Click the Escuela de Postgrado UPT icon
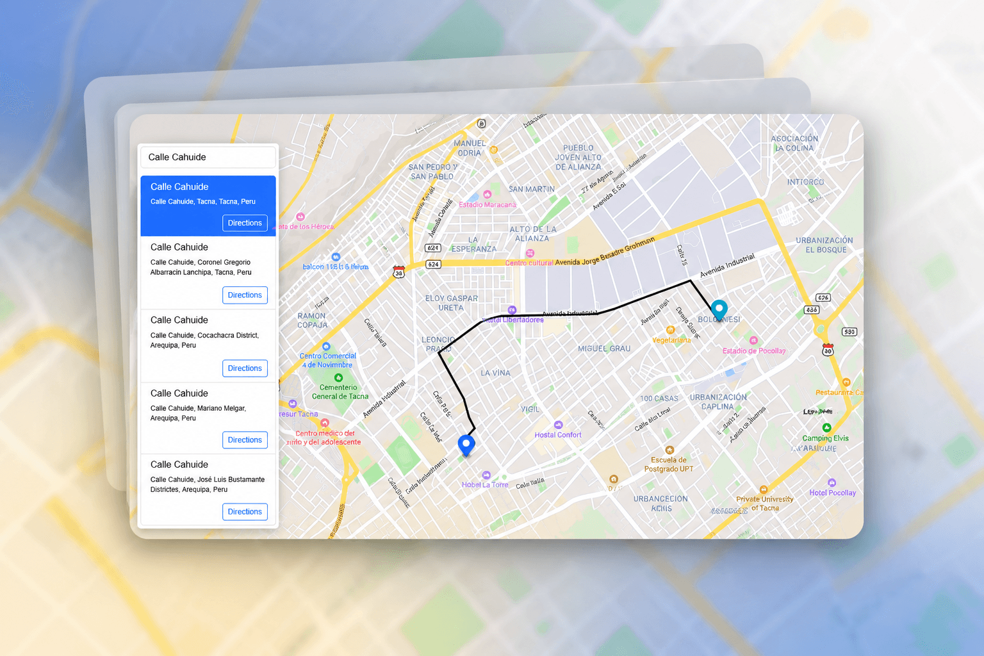Image resolution: width=984 pixels, height=656 pixels. point(669,450)
